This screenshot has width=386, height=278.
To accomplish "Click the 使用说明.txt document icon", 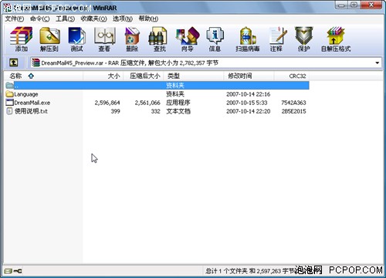I will [x=9, y=111].
